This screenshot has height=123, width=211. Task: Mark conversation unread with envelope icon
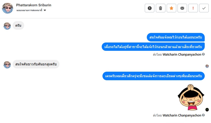click(x=182, y=8)
